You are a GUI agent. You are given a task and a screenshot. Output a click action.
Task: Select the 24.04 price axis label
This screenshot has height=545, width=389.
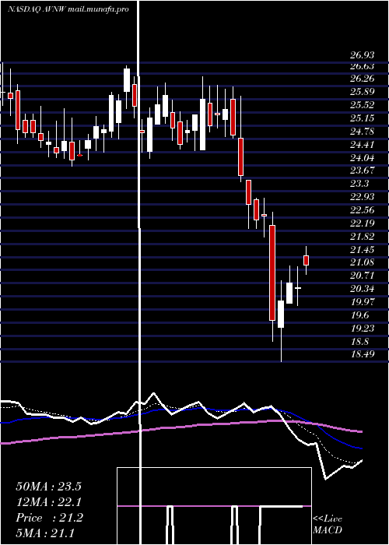click(x=363, y=158)
